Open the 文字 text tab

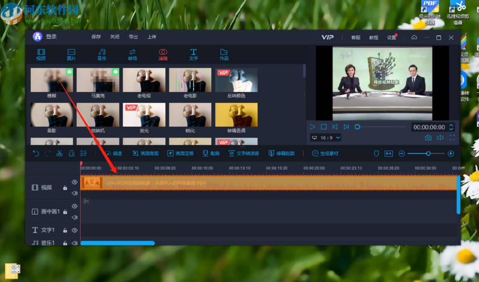pyautogui.click(x=193, y=55)
